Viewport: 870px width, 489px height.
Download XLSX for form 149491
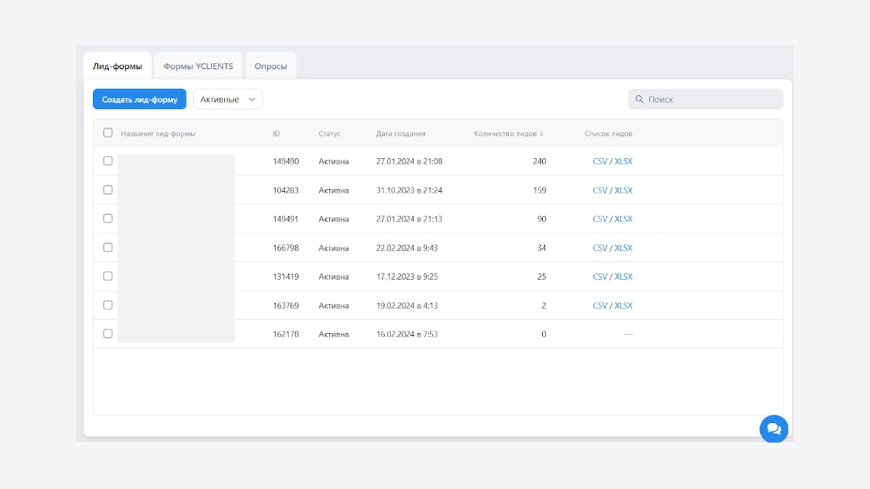coord(624,219)
